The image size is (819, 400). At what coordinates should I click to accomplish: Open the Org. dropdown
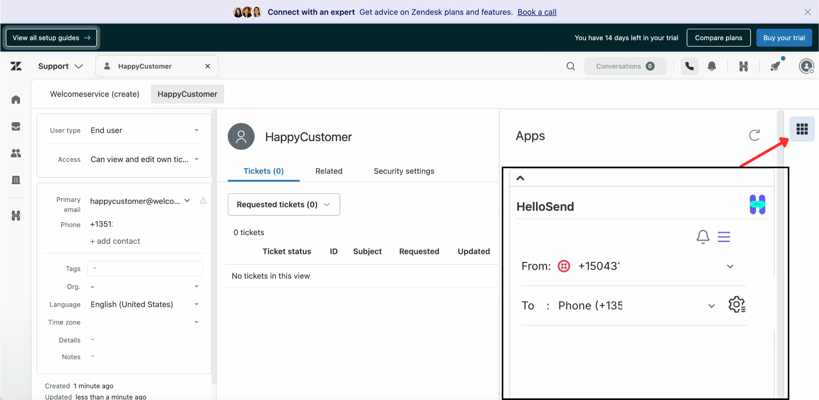click(144, 287)
